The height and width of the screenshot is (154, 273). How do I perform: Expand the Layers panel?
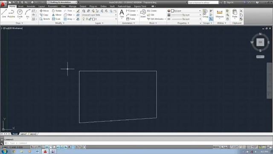click(99, 23)
